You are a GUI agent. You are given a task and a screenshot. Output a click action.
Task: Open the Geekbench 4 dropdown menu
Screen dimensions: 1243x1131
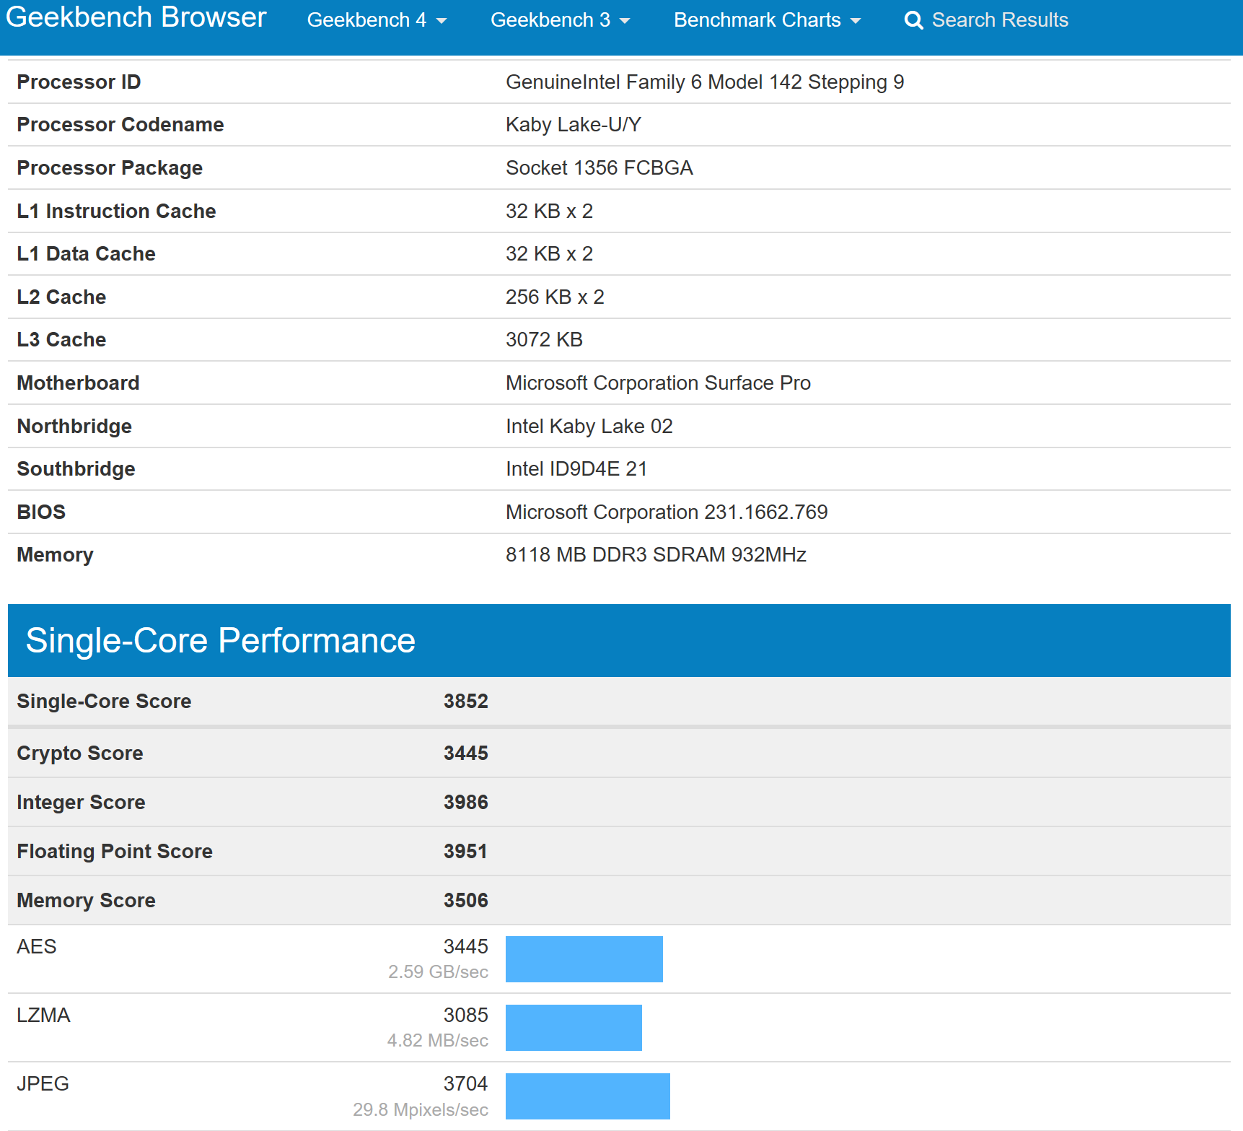(377, 20)
